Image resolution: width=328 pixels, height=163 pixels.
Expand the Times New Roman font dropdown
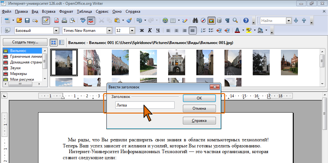[x=109, y=31]
